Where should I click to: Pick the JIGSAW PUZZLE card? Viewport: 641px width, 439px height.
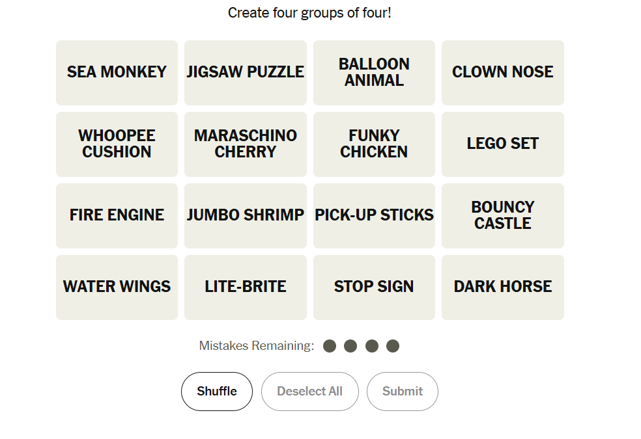pyautogui.click(x=245, y=72)
